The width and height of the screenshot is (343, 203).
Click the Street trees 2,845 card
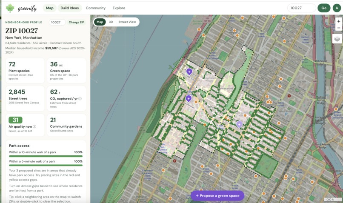point(25,98)
